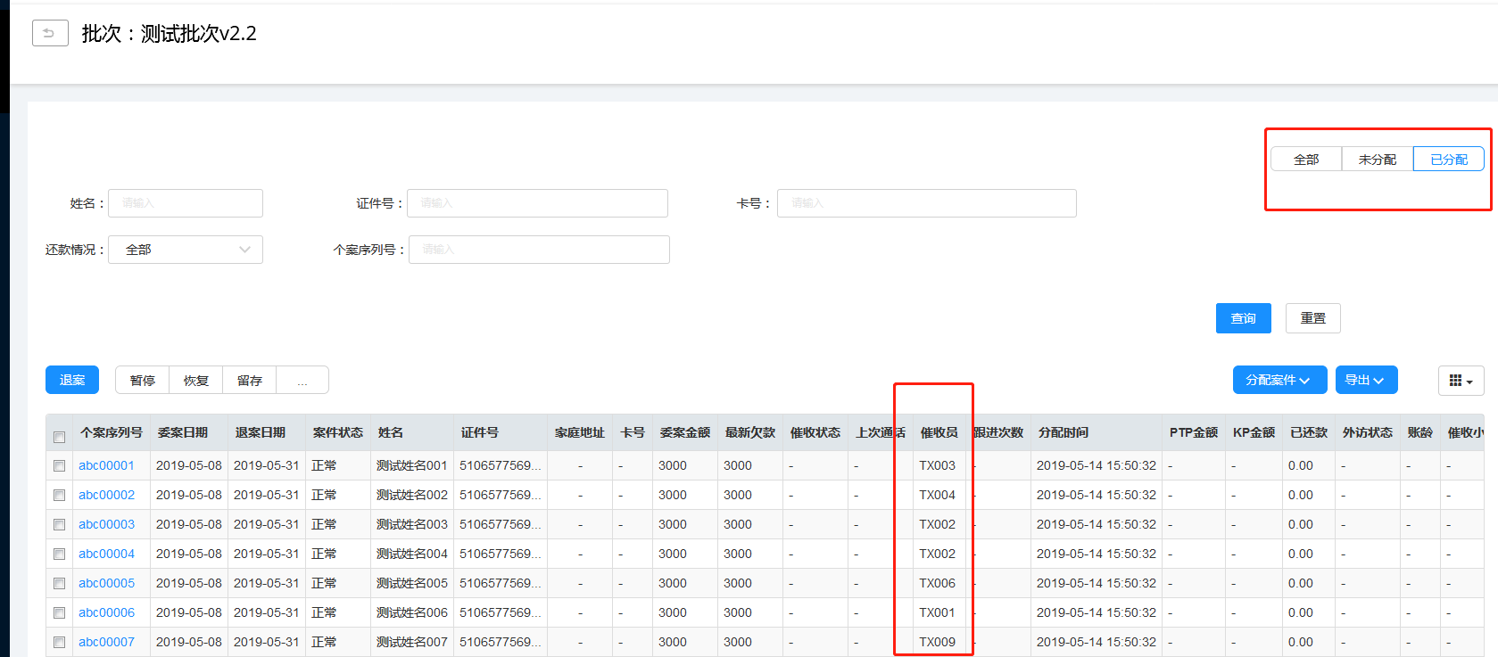Tick the checkbox for row abc00007
The width and height of the screenshot is (1498, 657).
tap(60, 642)
